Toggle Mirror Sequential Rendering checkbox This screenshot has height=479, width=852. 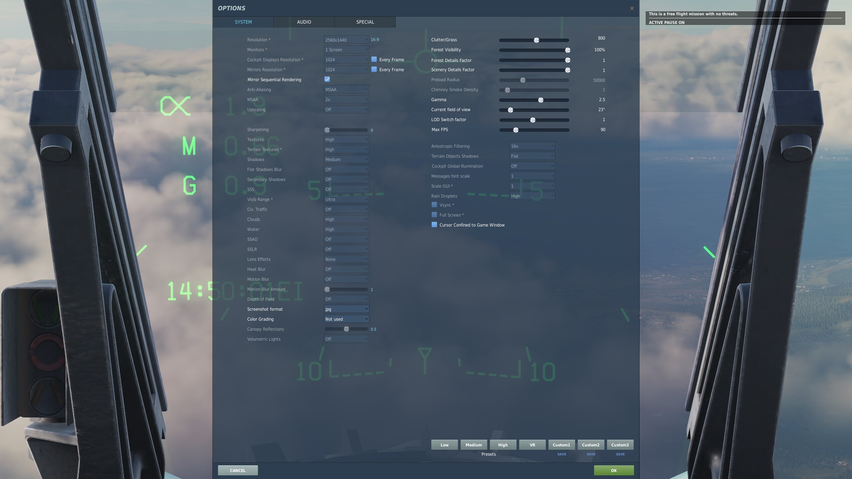coord(327,79)
